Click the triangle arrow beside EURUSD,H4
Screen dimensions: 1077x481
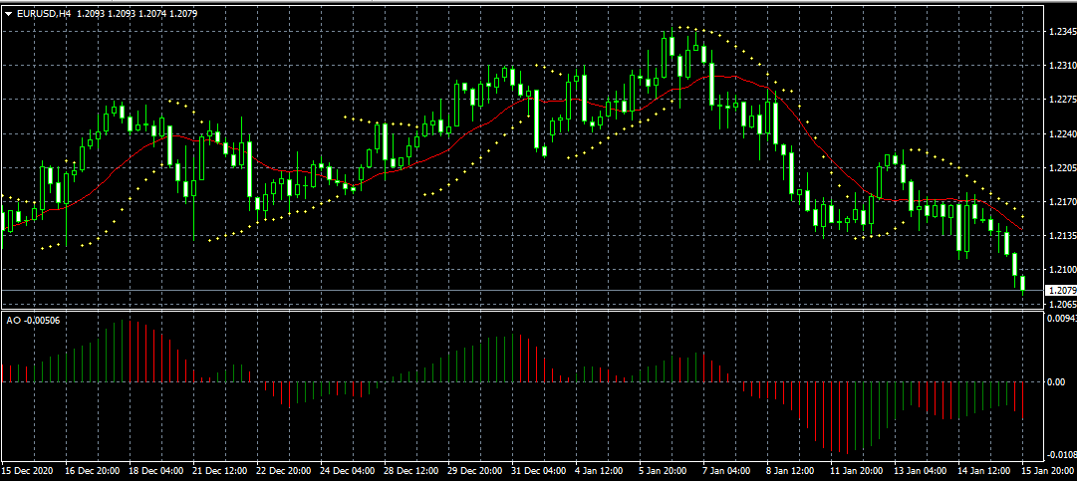(9, 13)
